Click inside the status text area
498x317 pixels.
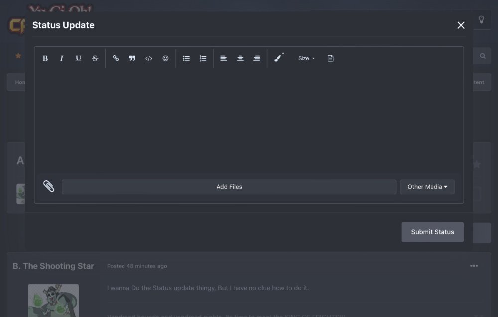click(249, 122)
